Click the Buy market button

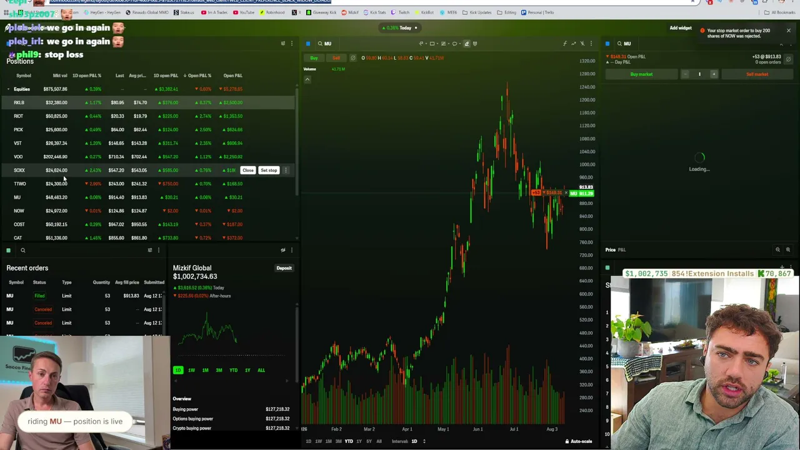coord(641,74)
